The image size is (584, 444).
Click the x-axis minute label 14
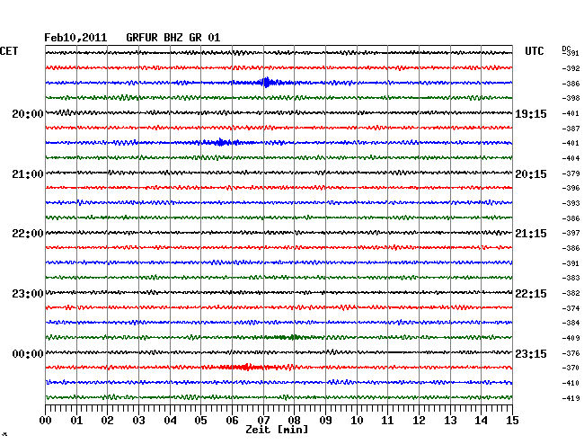pos(481,421)
